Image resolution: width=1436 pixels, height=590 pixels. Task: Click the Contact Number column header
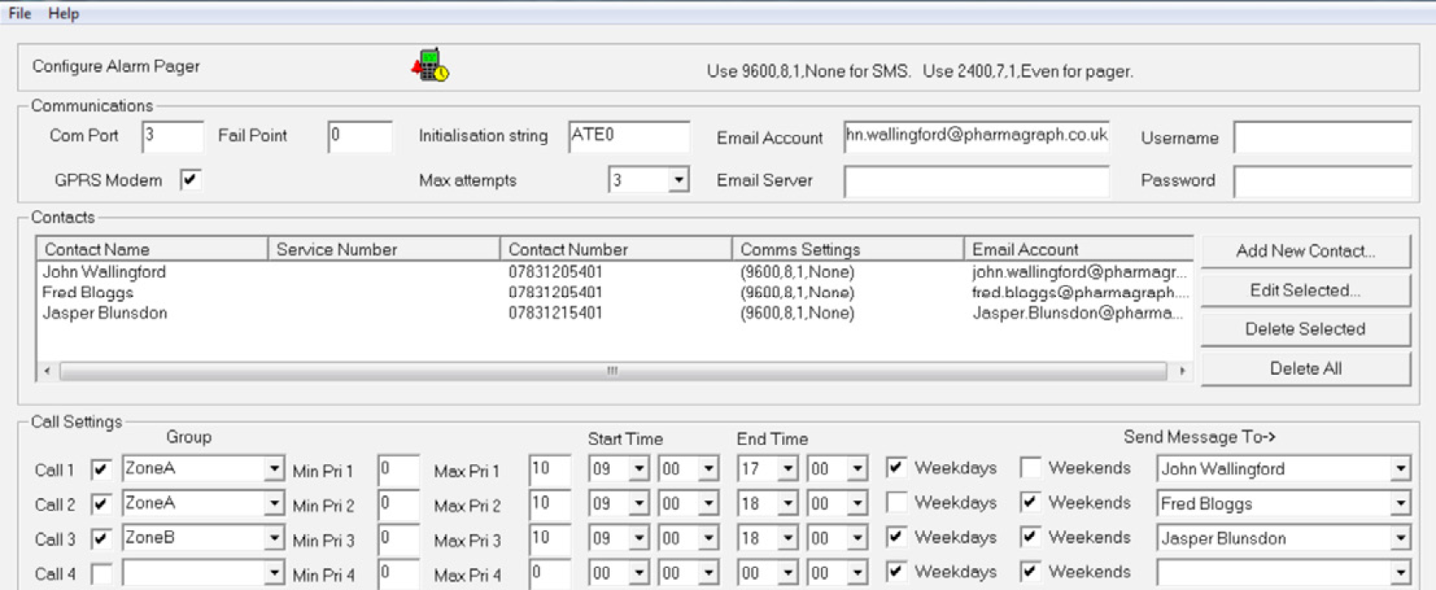click(x=616, y=249)
